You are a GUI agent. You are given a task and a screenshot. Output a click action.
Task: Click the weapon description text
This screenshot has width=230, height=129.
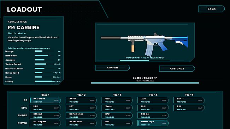33,39
